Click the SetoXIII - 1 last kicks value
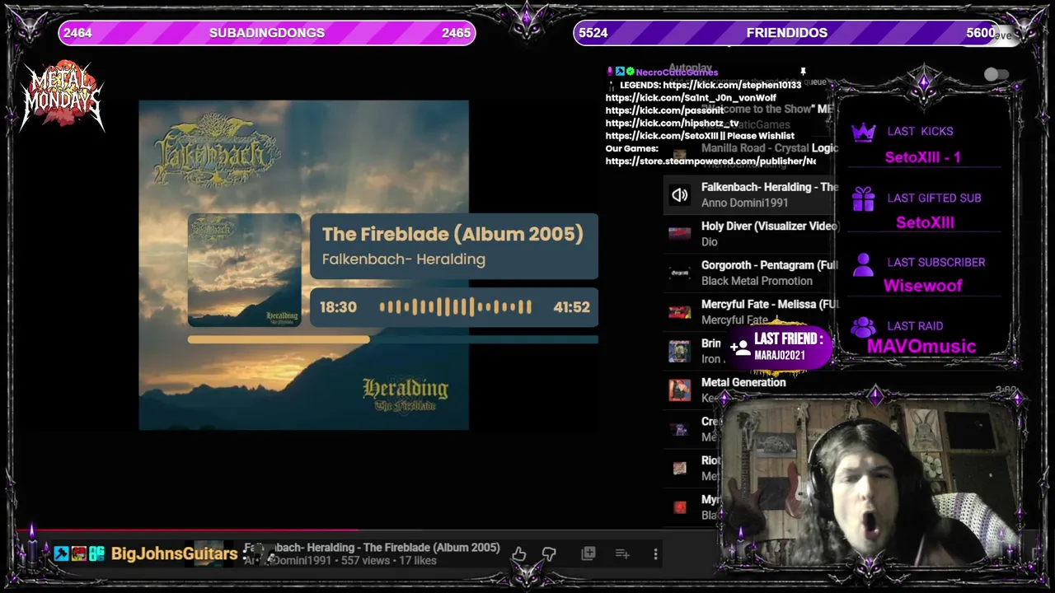The height and width of the screenshot is (593, 1055). (922, 157)
